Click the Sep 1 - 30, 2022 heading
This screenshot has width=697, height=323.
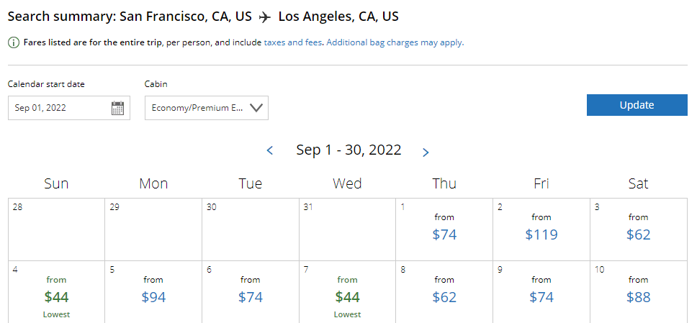tap(348, 150)
